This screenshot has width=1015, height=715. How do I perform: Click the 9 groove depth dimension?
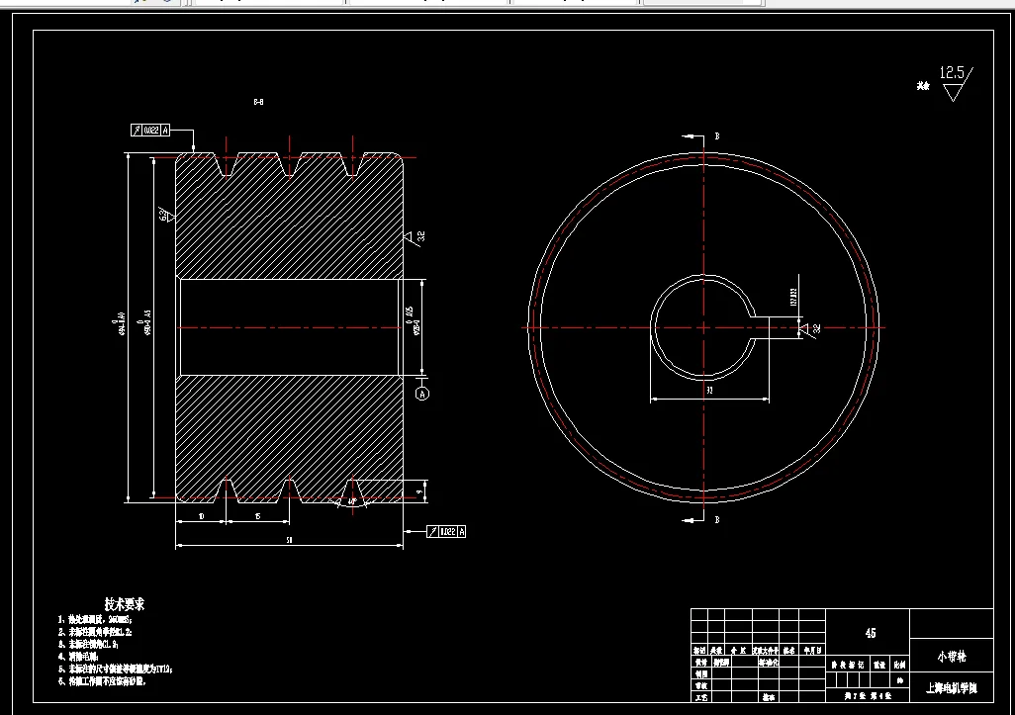tap(419, 492)
